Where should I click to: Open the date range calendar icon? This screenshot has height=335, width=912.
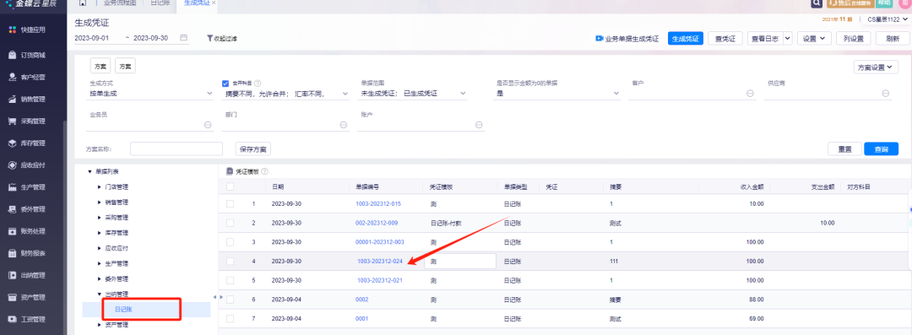point(184,38)
